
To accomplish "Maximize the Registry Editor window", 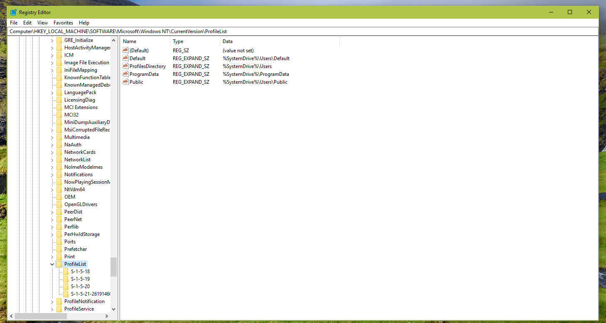I will pyautogui.click(x=570, y=12).
